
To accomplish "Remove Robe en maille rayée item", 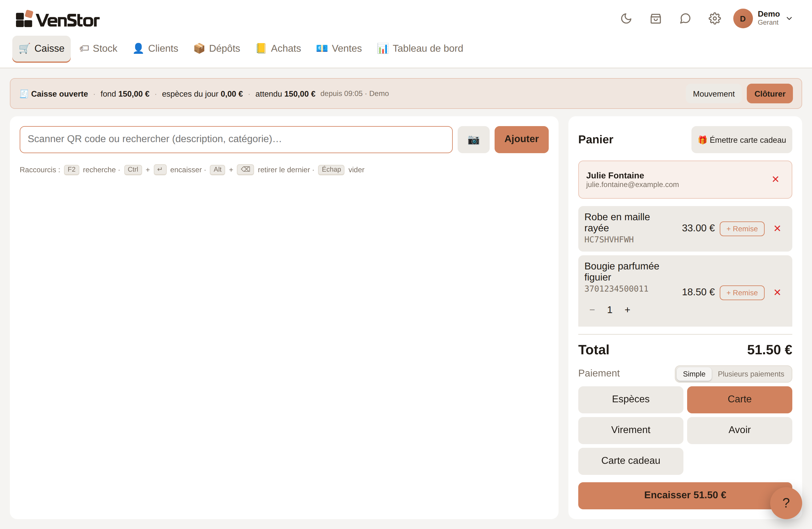I will 777,229.
